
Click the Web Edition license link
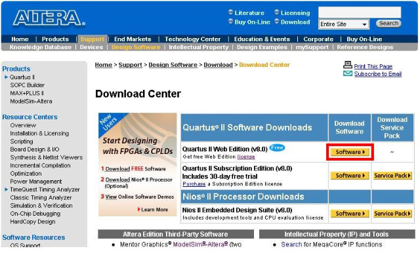click(246, 157)
